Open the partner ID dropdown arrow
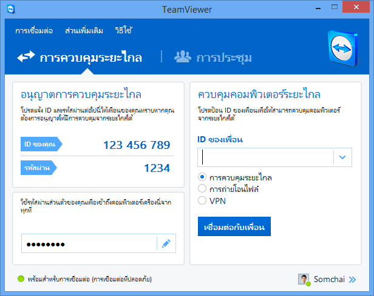374x296 pixels. [342, 157]
